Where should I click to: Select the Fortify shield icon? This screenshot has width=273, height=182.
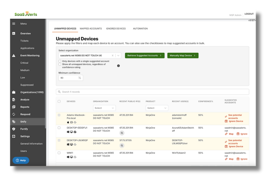(x=14, y=129)
